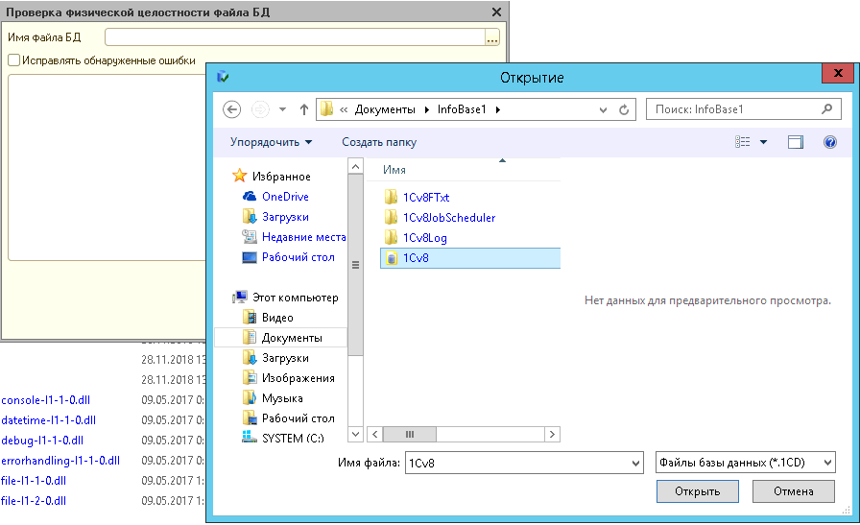This screenshot has height=525, width=860.
Task: Open Недавние места in favorites
Action: (x=304, y=237)
